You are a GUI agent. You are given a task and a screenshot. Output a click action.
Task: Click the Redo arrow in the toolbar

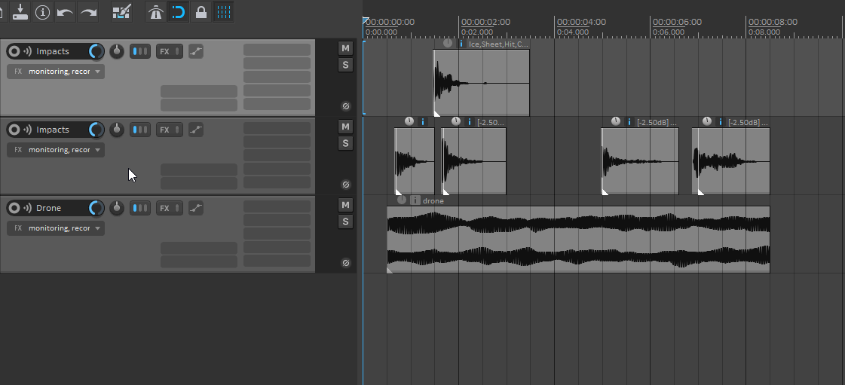click(x=88, y=12)
